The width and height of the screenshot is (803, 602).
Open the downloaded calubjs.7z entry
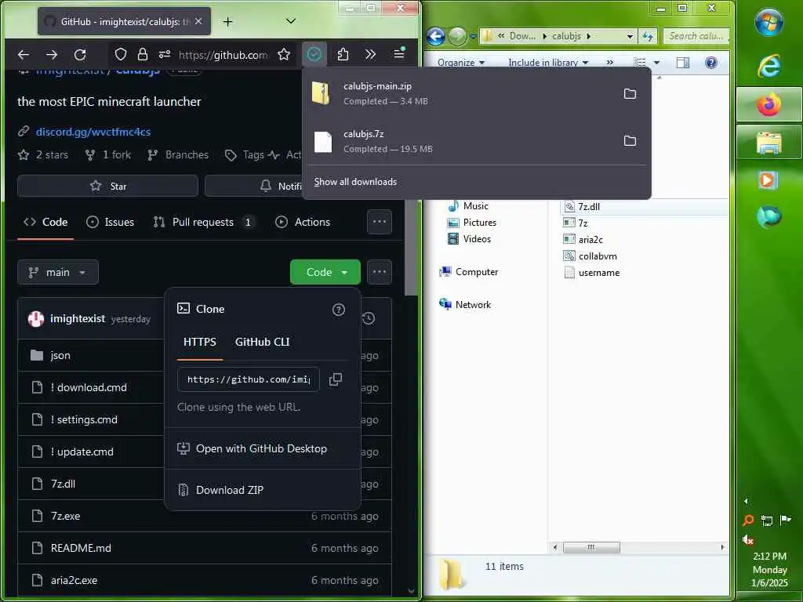pos(461,141)
